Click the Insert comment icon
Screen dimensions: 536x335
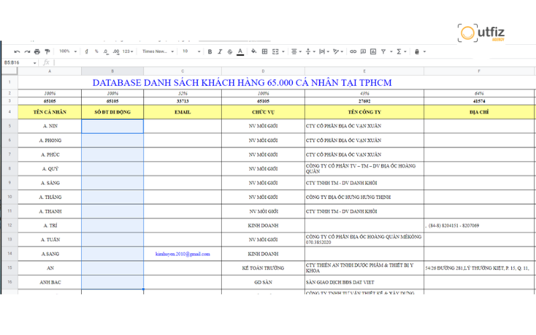364,52
